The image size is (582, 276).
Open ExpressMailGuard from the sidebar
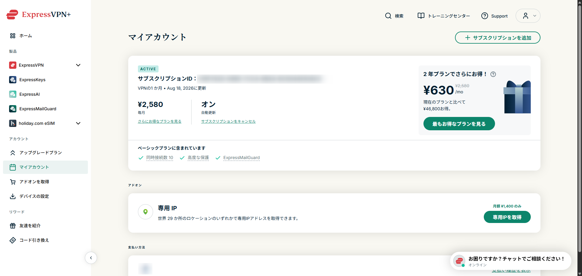[x=45, y=109]
